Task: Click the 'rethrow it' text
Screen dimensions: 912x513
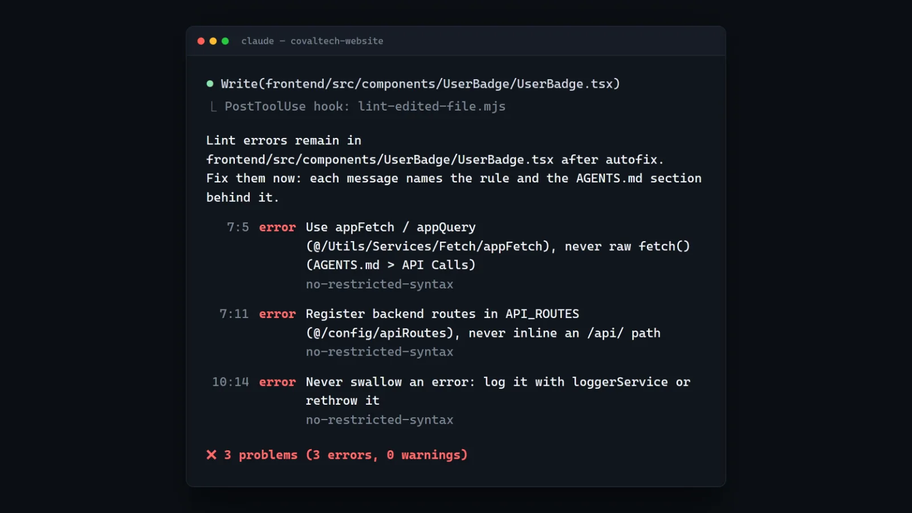Action: 343,401
